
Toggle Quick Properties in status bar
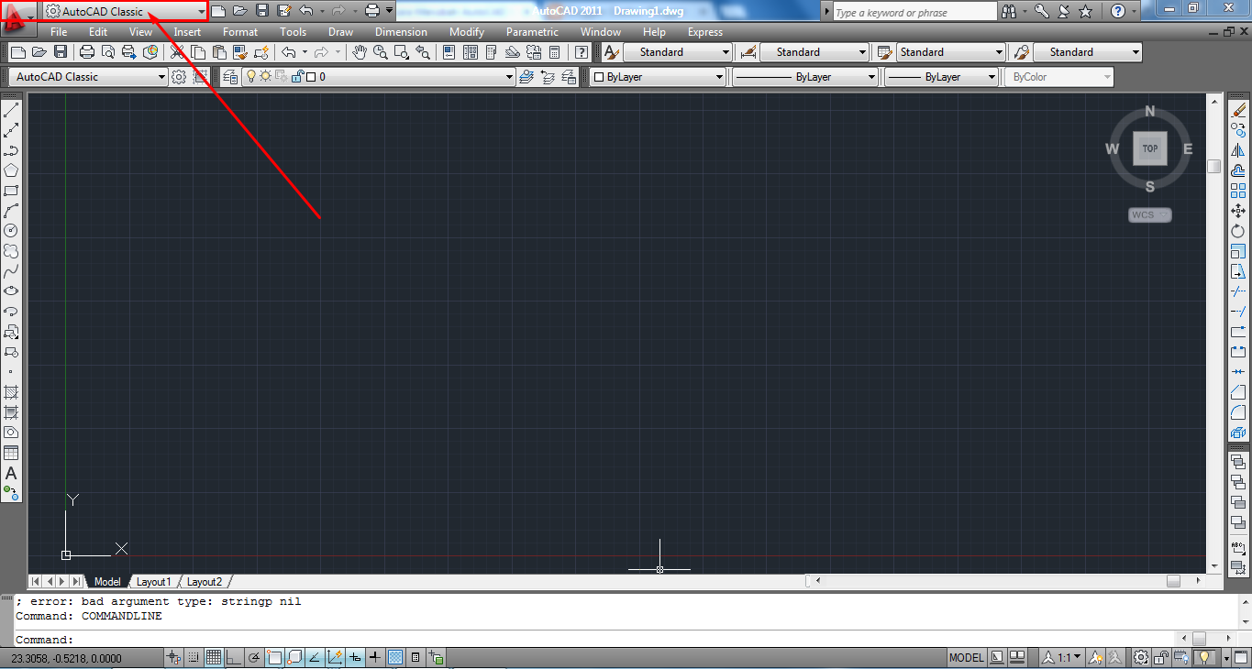point(415,657)
